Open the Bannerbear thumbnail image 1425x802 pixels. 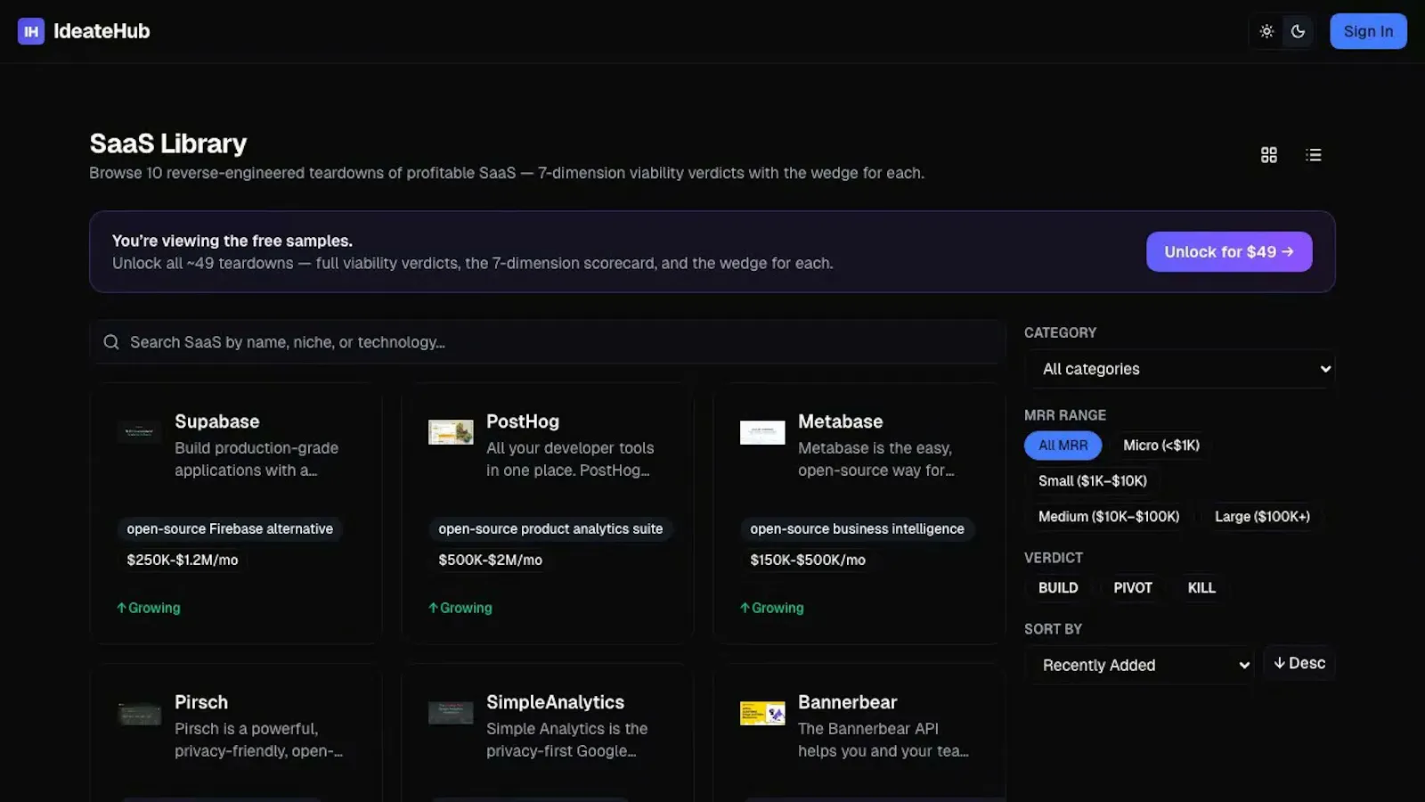(x=762, y=713)
